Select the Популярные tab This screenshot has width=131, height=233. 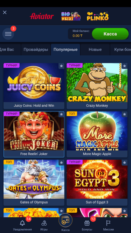pyautogui.click(x=65, y=50)
